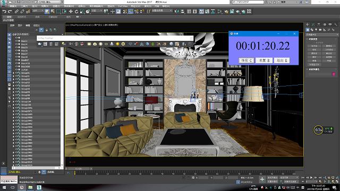This screenshot has width=340, height=191.
Task: Create a V-Ray dome light from V-Ray toolbar
Action: coord(95,44)
